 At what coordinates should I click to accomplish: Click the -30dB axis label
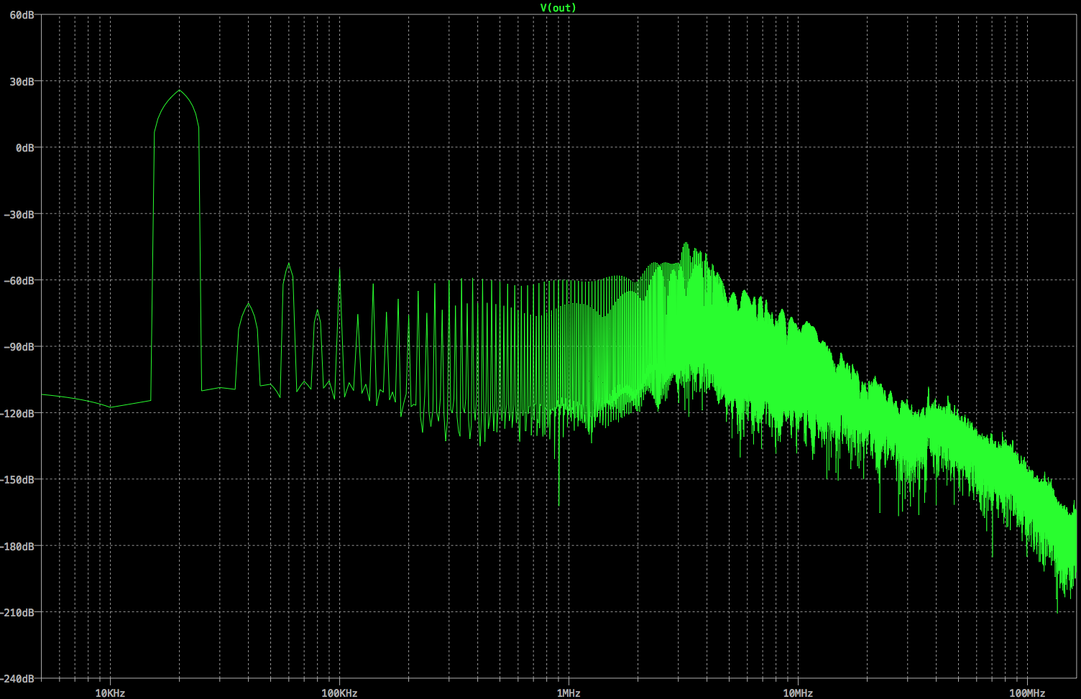pyautogui.click(x=19, y=215)
